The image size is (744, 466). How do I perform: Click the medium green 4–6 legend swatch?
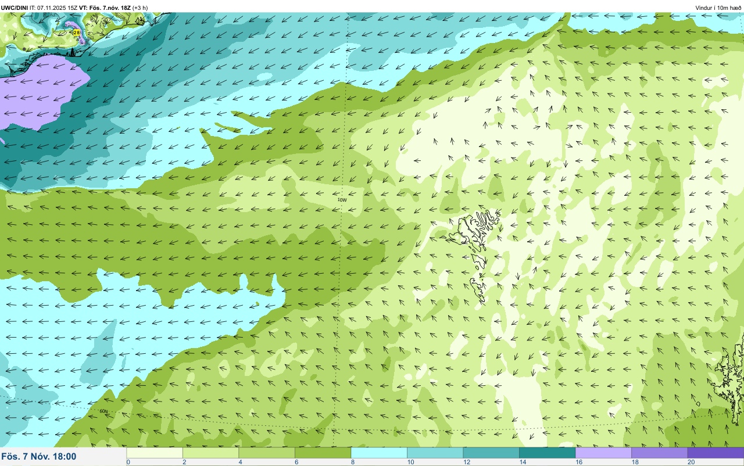tap(267, 453)
